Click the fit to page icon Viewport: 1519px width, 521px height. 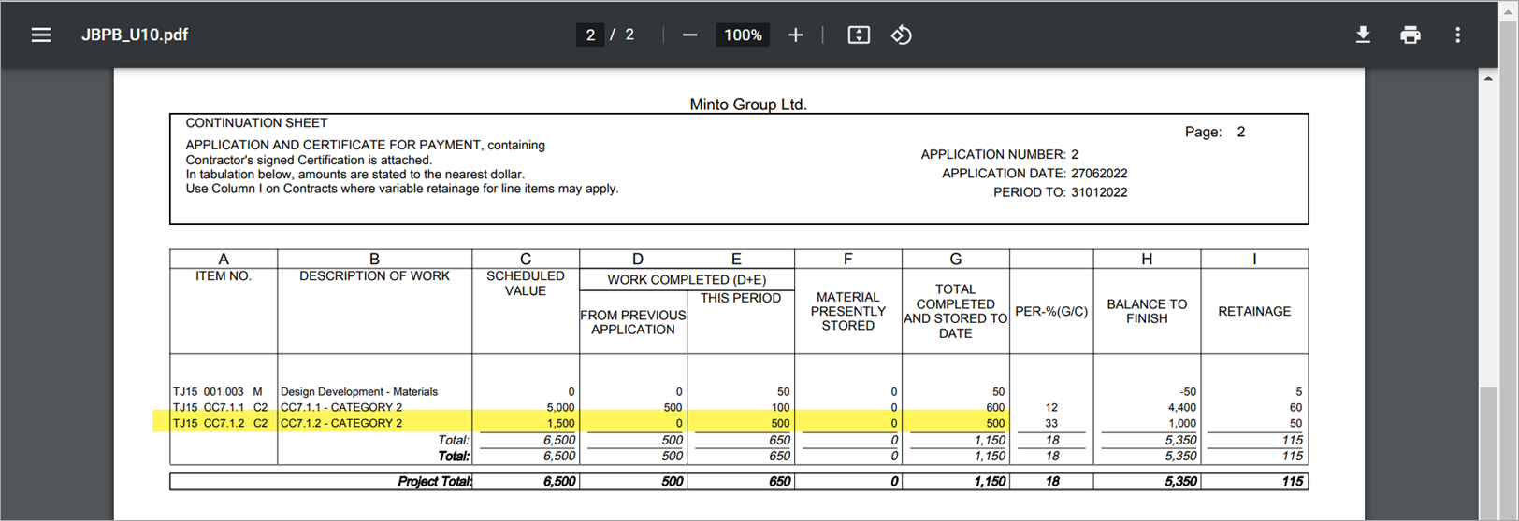click(858, 35)
